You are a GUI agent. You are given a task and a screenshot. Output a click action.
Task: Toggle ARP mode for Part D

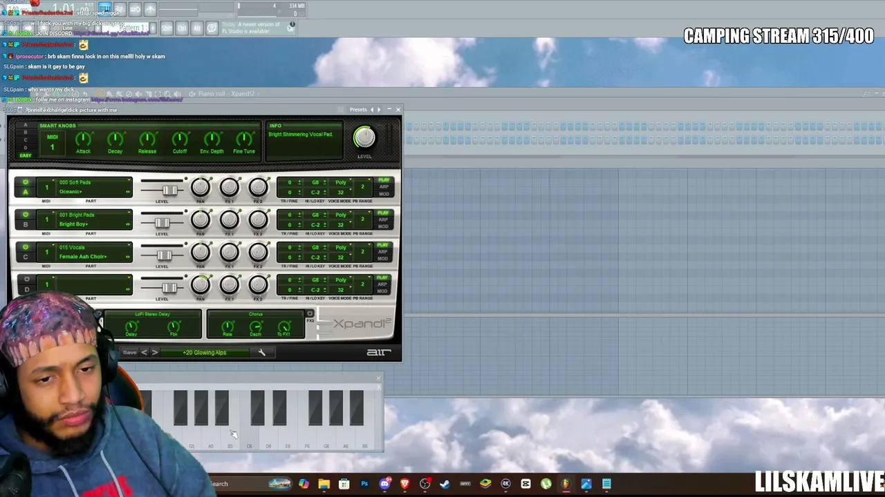pyautogui.click(x=383, y=284)
